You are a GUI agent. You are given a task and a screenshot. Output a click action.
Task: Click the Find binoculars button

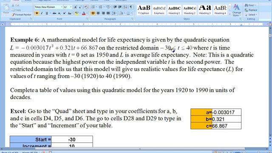point(250,6)
